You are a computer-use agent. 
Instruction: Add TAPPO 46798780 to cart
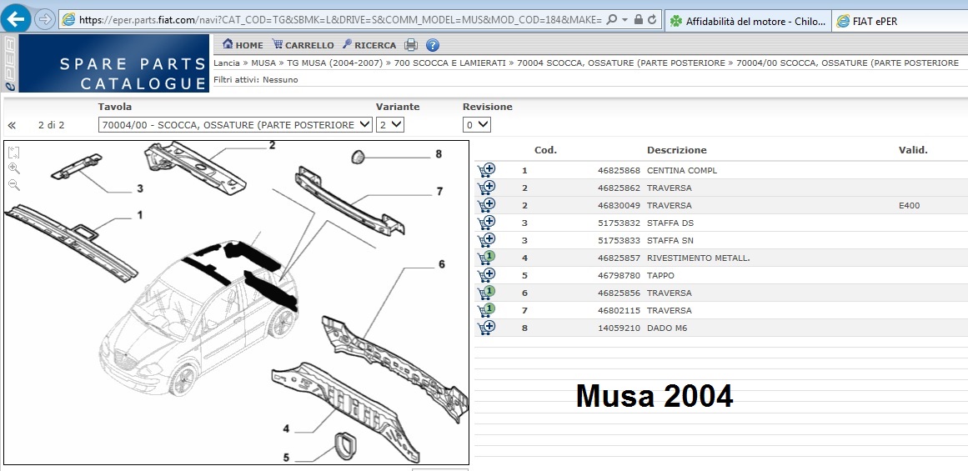486,275
